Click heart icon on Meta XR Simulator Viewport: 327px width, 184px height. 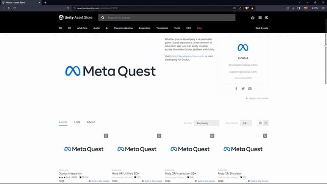[241, 177]
